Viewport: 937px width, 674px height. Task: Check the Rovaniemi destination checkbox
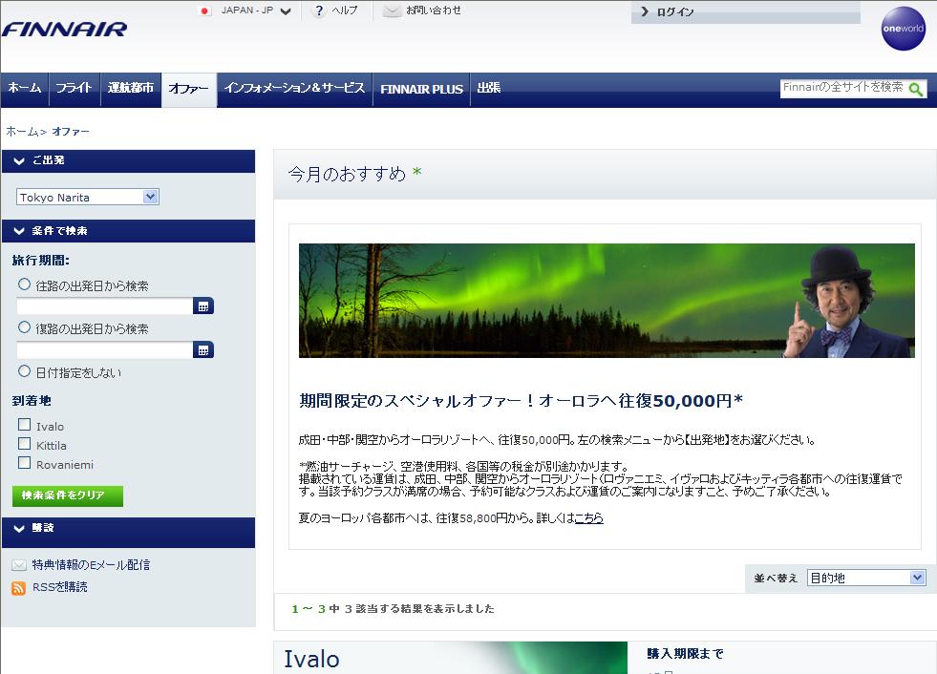25,463
